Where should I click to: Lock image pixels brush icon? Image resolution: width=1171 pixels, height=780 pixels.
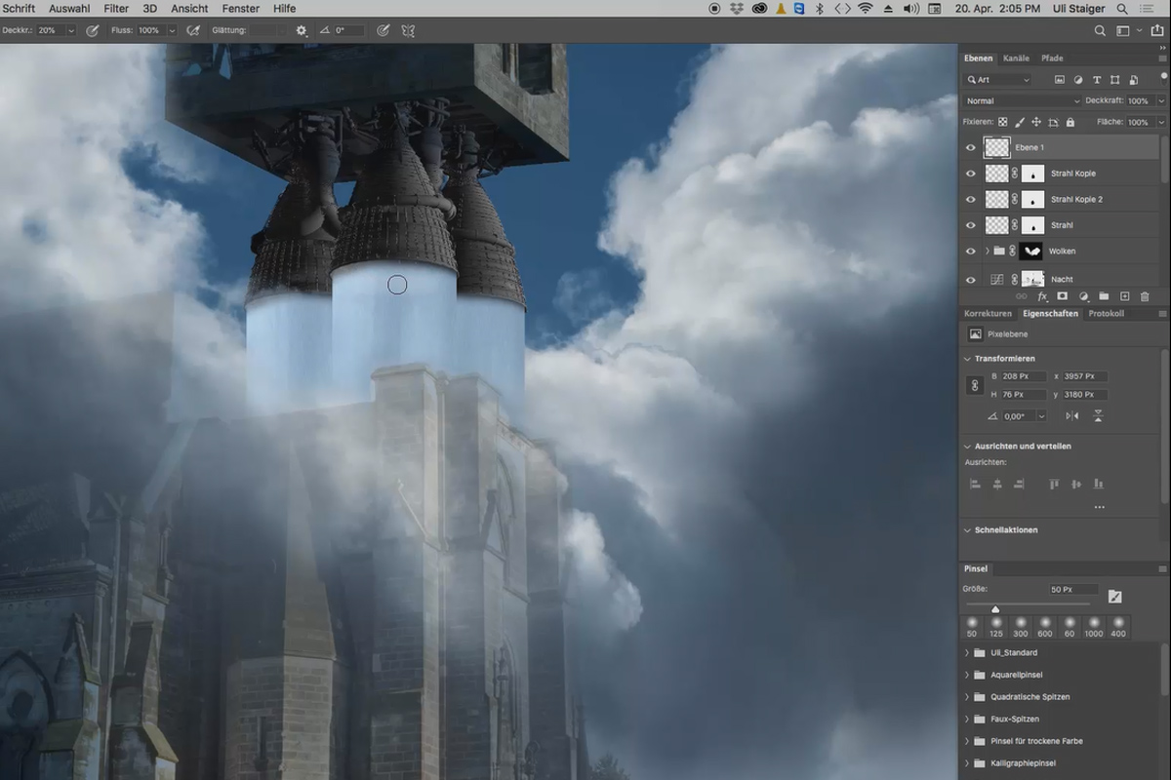click(x=1020, y=122)
